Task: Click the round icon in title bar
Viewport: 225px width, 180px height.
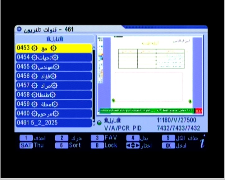Action: point(19,29)
